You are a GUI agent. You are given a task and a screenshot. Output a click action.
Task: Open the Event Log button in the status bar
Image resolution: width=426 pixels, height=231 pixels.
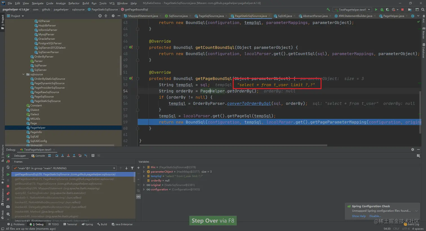point(412,225)
